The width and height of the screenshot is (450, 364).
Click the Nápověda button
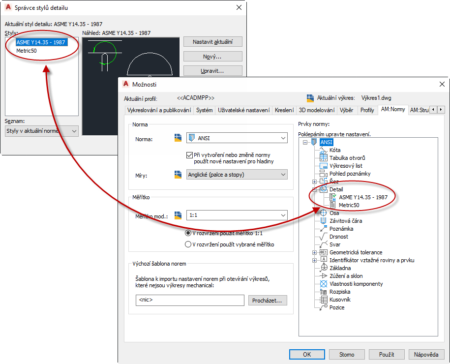(x=426, y=354)
